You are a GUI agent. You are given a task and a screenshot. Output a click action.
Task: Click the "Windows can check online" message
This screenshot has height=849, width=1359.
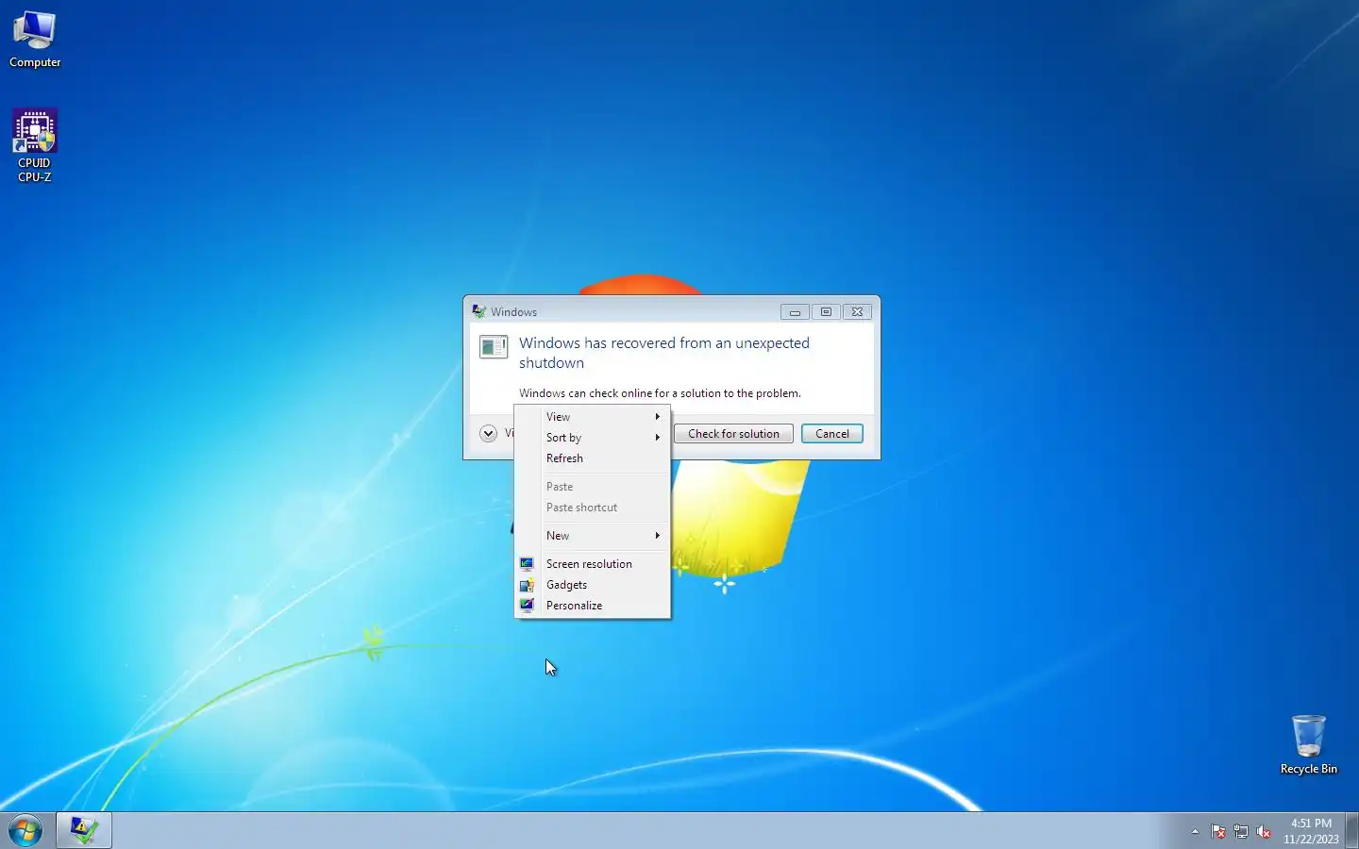(660, 393)
